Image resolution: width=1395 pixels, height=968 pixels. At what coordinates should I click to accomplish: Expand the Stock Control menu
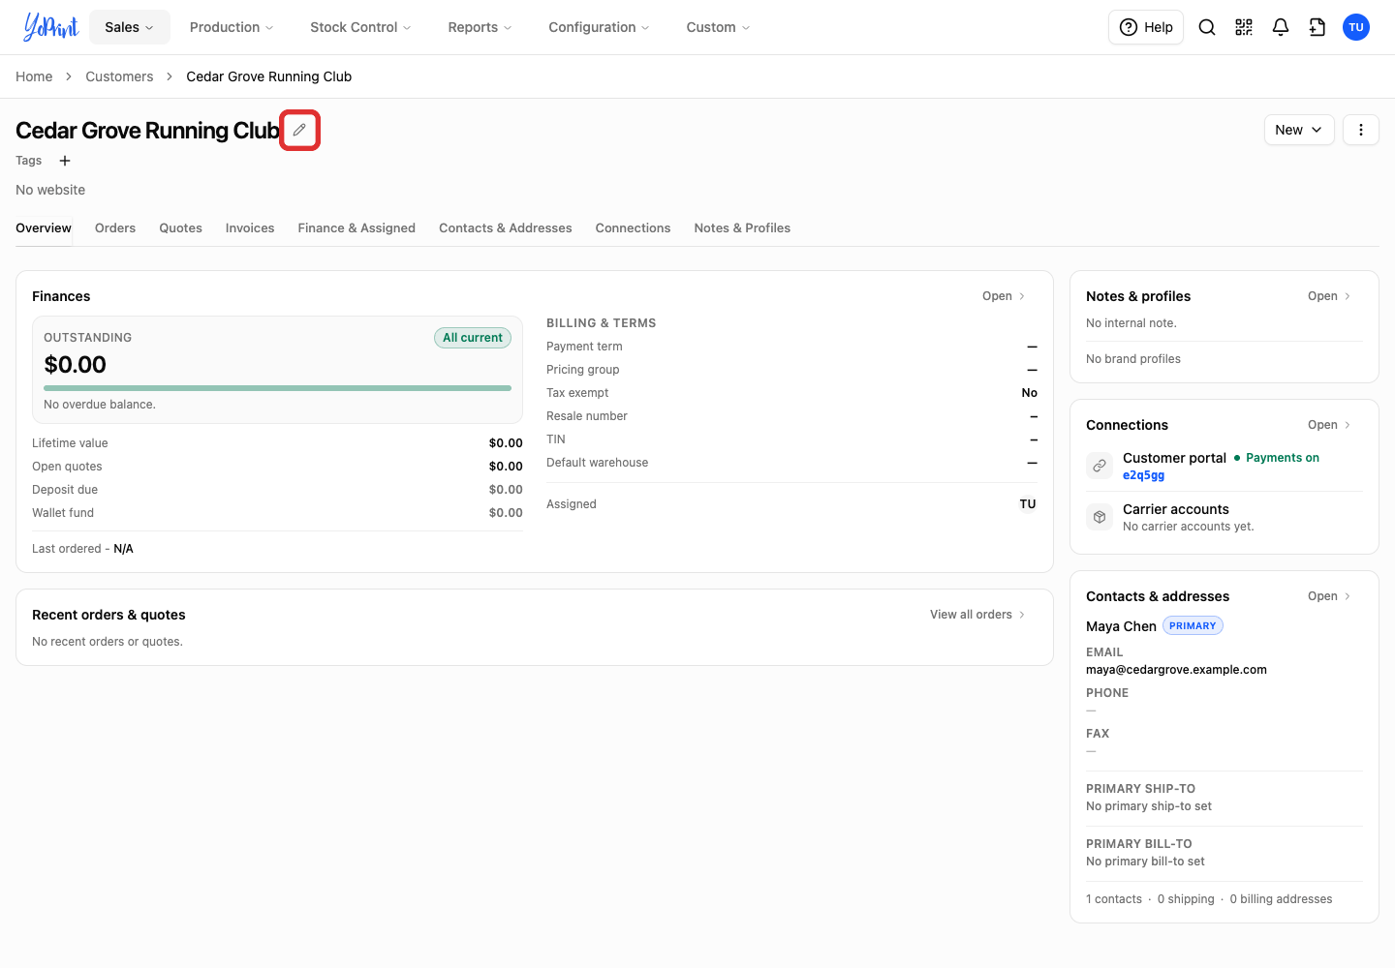(x=360, y=27)
